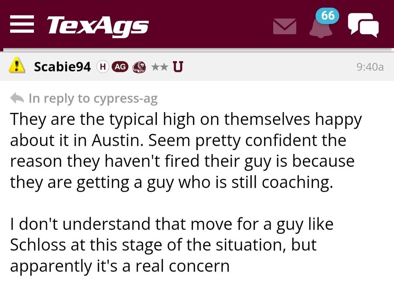394x306 pixels.
Task: Click the 66 notification count badge
Action: pyautogui.click(x=328, y=16)
